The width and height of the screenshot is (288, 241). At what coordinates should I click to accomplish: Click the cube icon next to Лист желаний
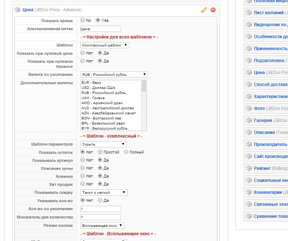pos(249,13)
